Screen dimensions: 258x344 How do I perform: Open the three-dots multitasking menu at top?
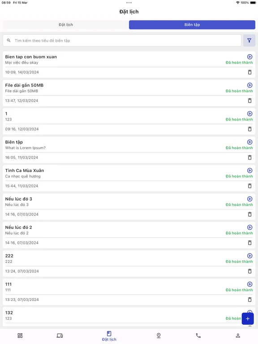pyautogui.click(x=129, y=3)
